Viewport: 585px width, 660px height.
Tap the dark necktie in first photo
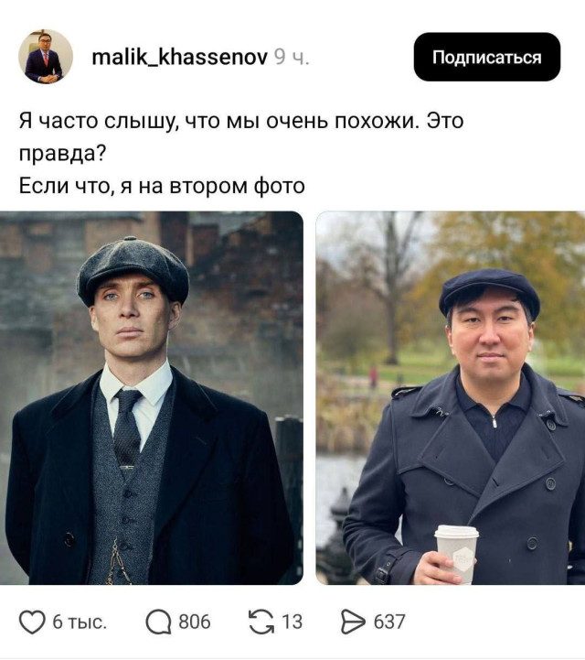127,426
